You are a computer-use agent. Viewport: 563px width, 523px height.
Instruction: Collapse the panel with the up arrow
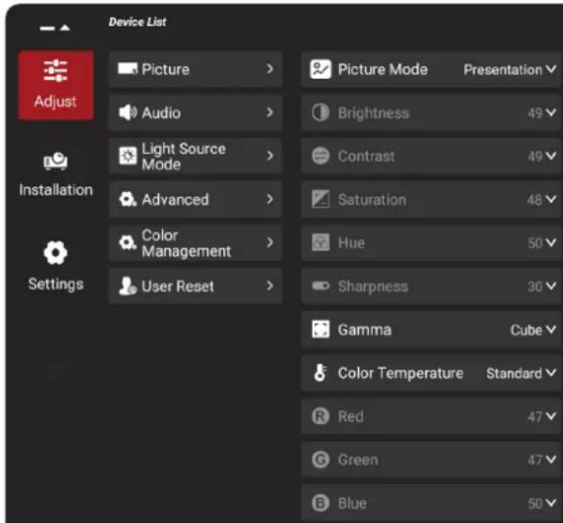[x=65, y=27]
